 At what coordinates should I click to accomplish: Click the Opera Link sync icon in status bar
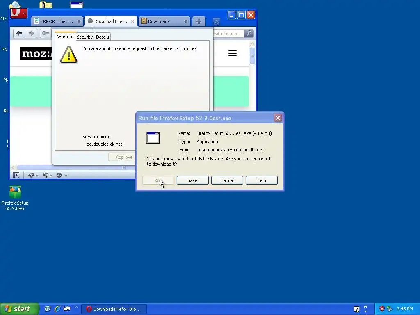(x=31, y=175)
